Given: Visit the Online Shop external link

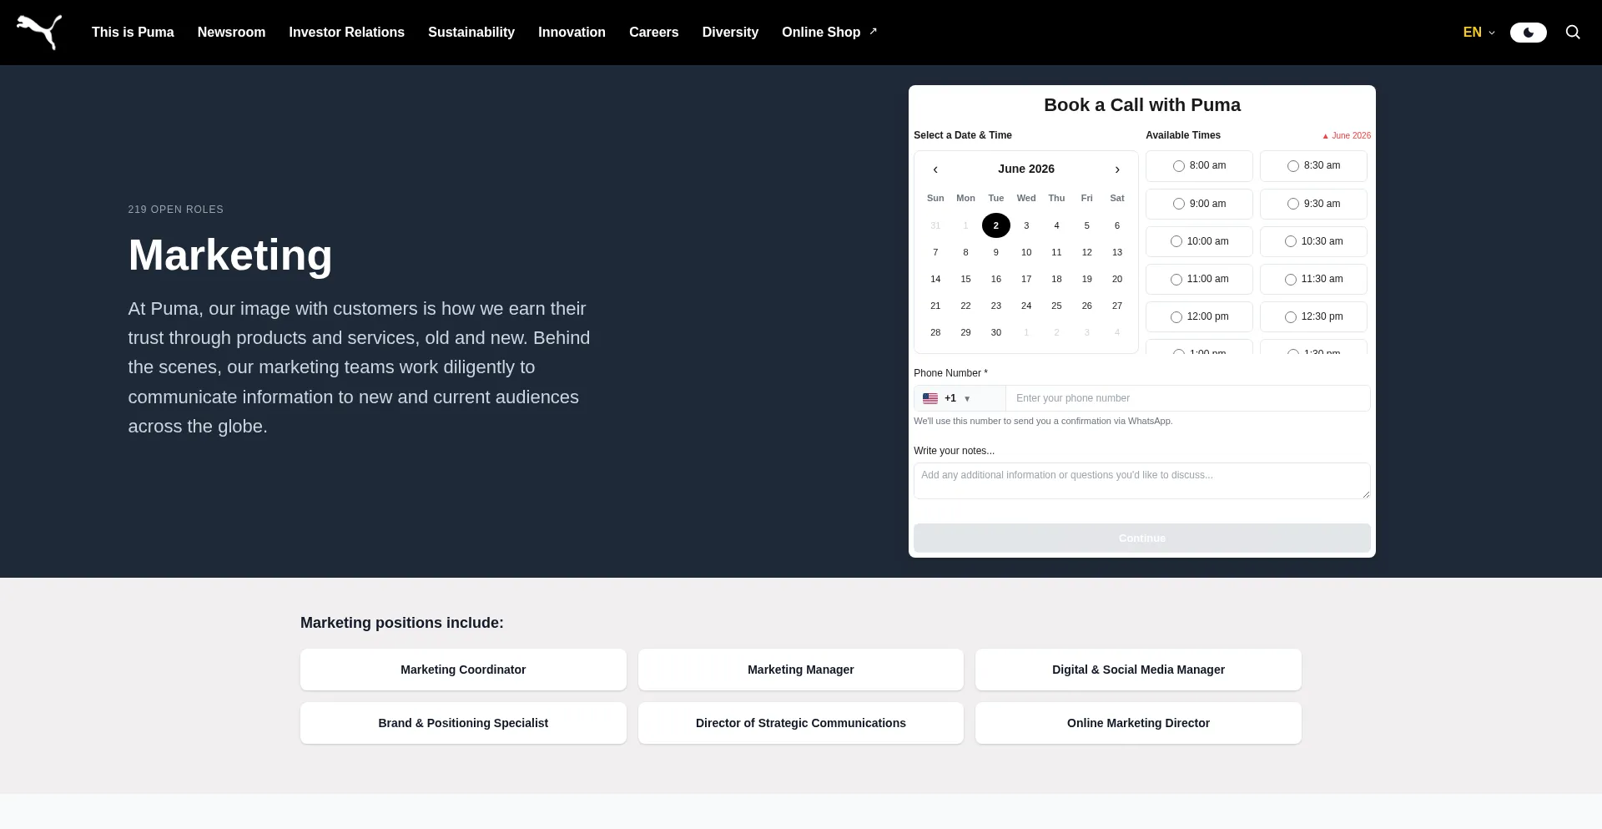Looking at the screenshot, I should coord(829,33).
